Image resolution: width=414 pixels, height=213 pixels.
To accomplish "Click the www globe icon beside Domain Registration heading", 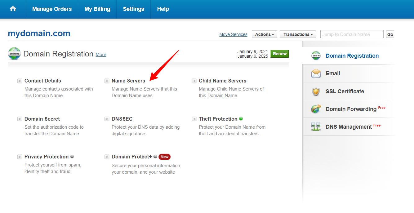I will 14,54.
